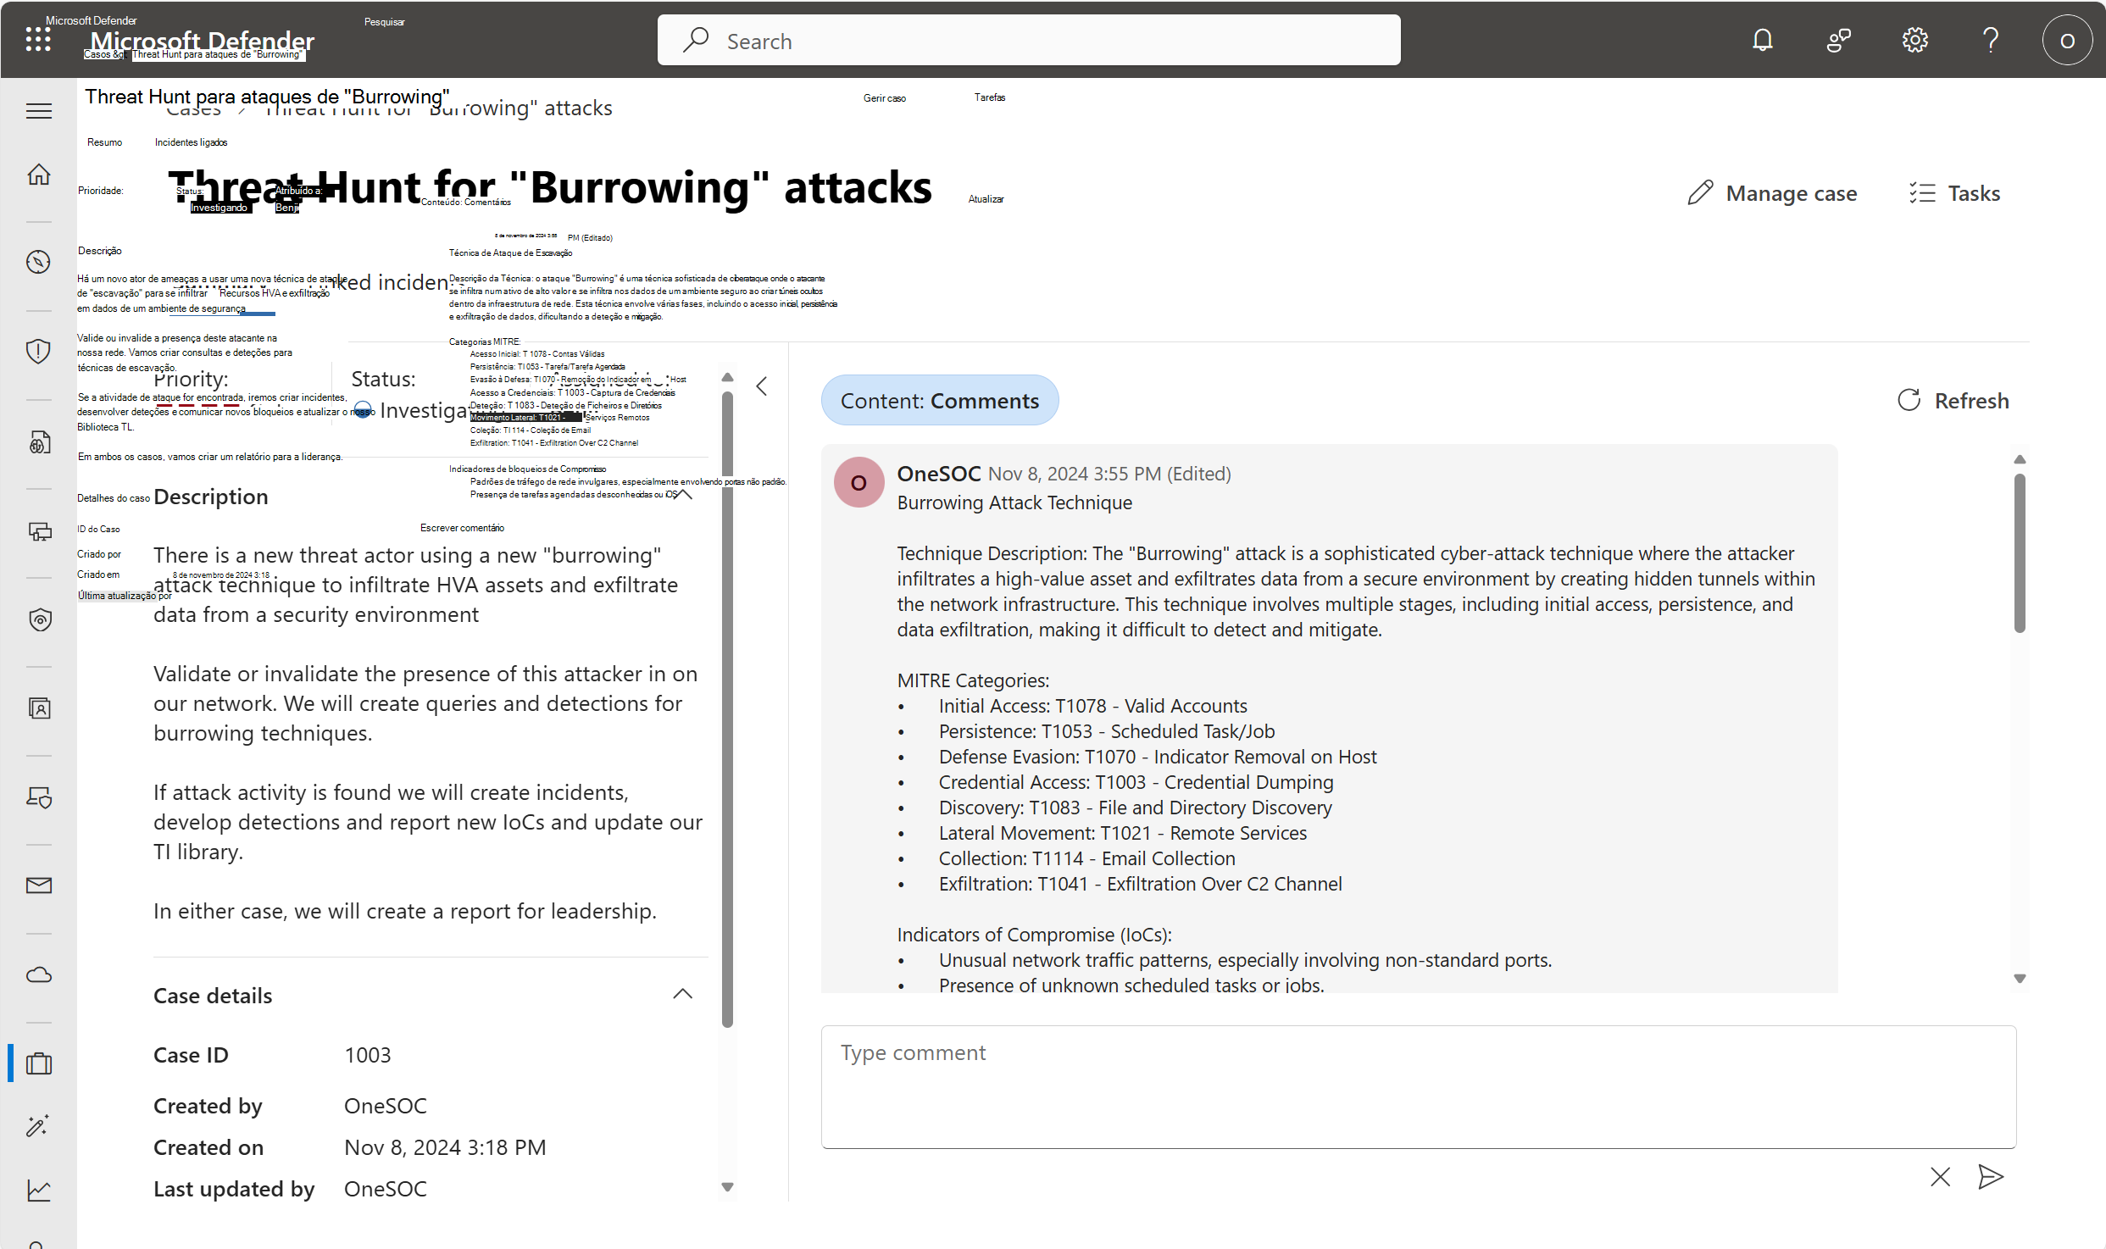
Task: Open the settings gear icon
Action: click(x=1914, y=40)
